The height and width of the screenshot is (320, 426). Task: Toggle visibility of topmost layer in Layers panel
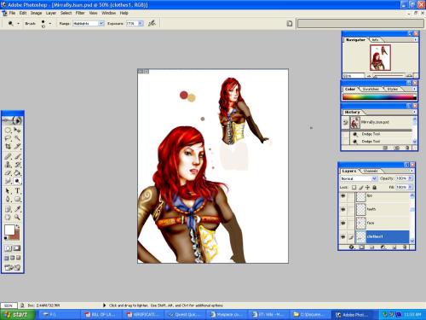[x=343, y=196]
